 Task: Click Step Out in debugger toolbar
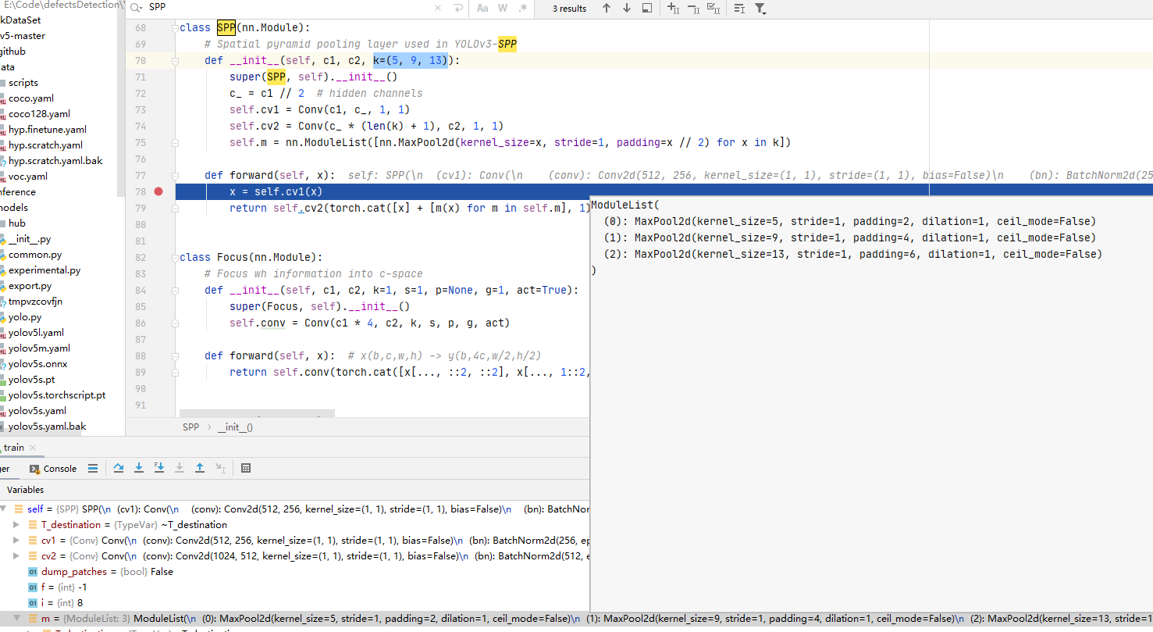coord(200,468)
